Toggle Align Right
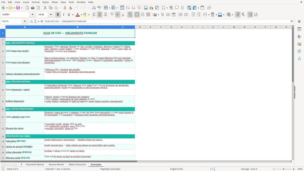 pyautogui.click(x=105, y=15)
